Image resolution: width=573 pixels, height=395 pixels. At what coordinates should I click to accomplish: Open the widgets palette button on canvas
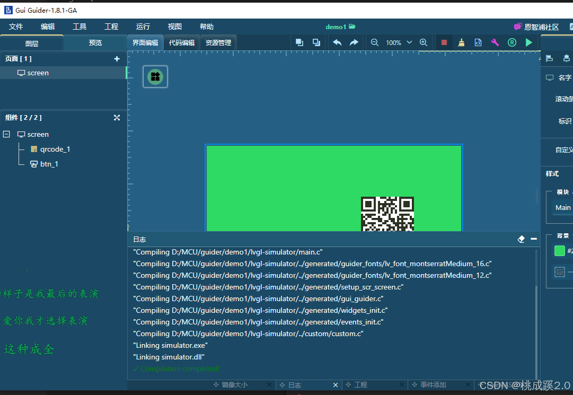(155, 77)
